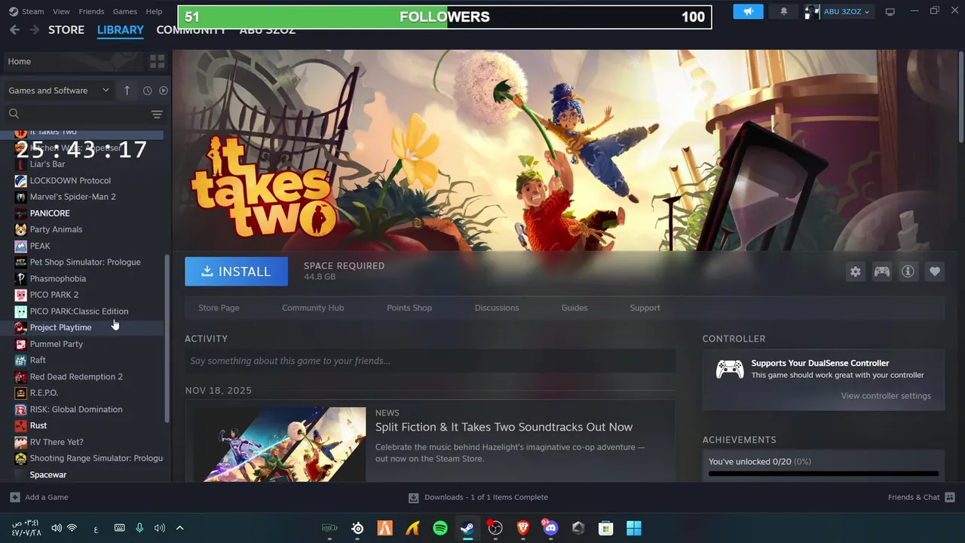Click View controller settings link
The image size is (965, 543).
886,396
